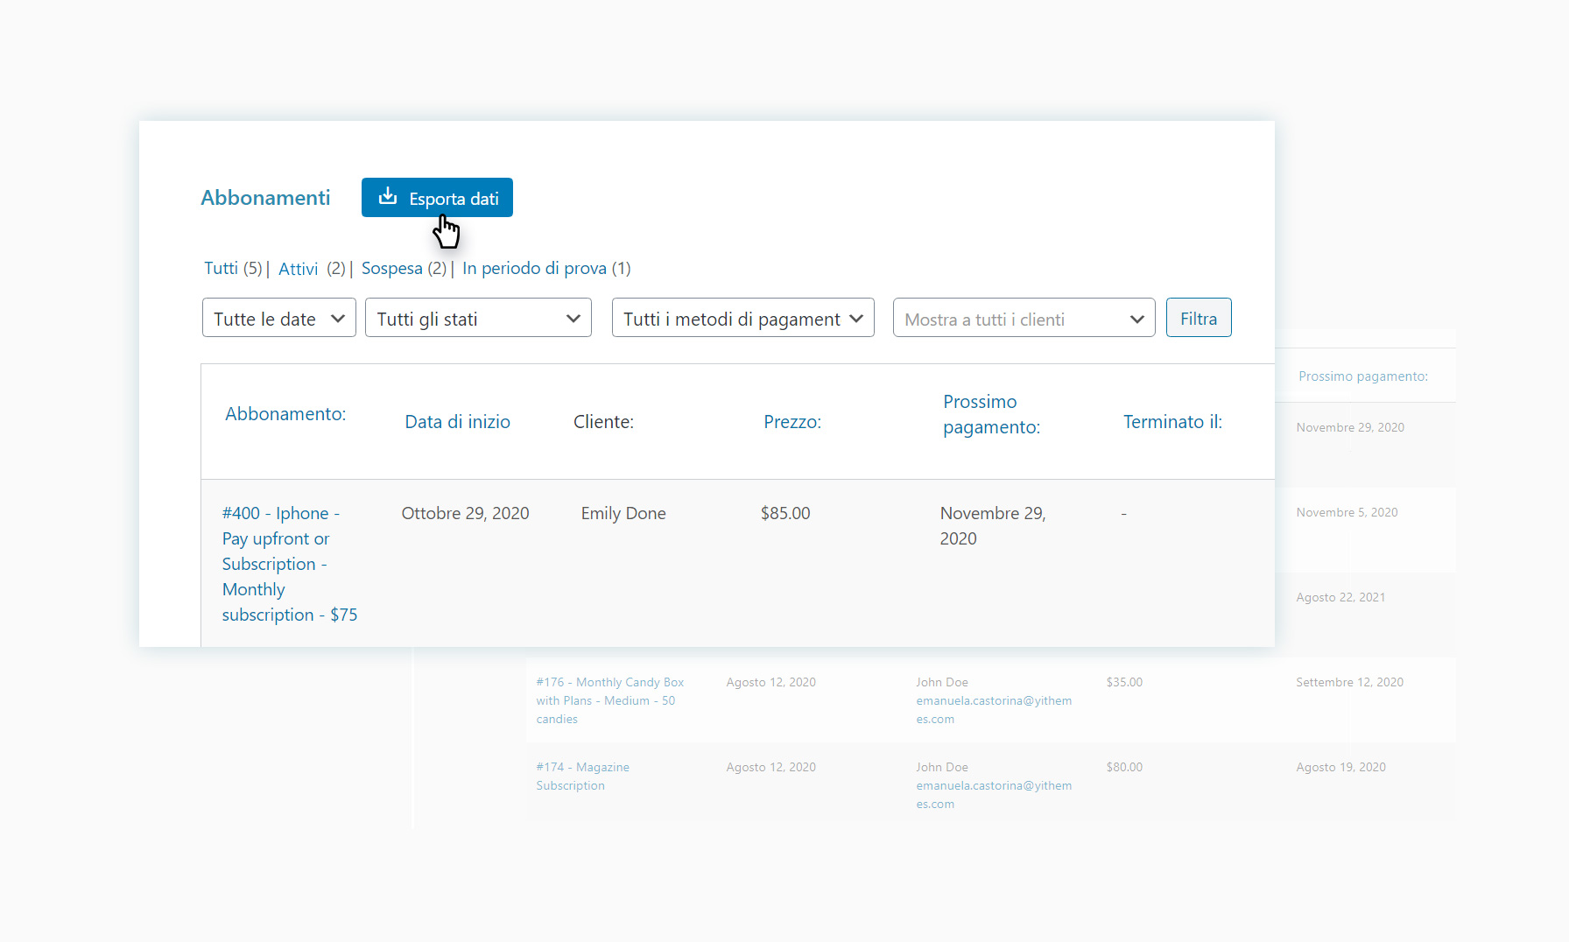Open the Tutti gli stati dropdown
The image size is (1569, 942).
tap(478, 318)
